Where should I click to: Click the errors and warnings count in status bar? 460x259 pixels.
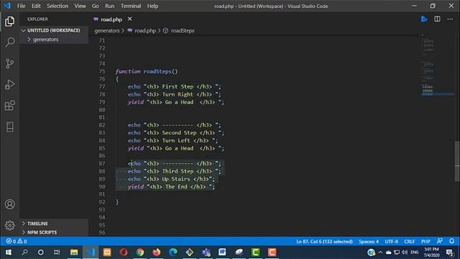click(17, 242)
